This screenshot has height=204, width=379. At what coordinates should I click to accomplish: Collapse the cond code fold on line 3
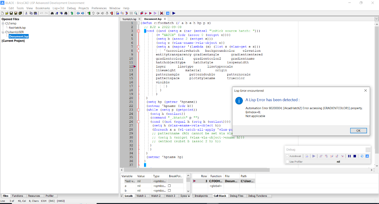138,31
